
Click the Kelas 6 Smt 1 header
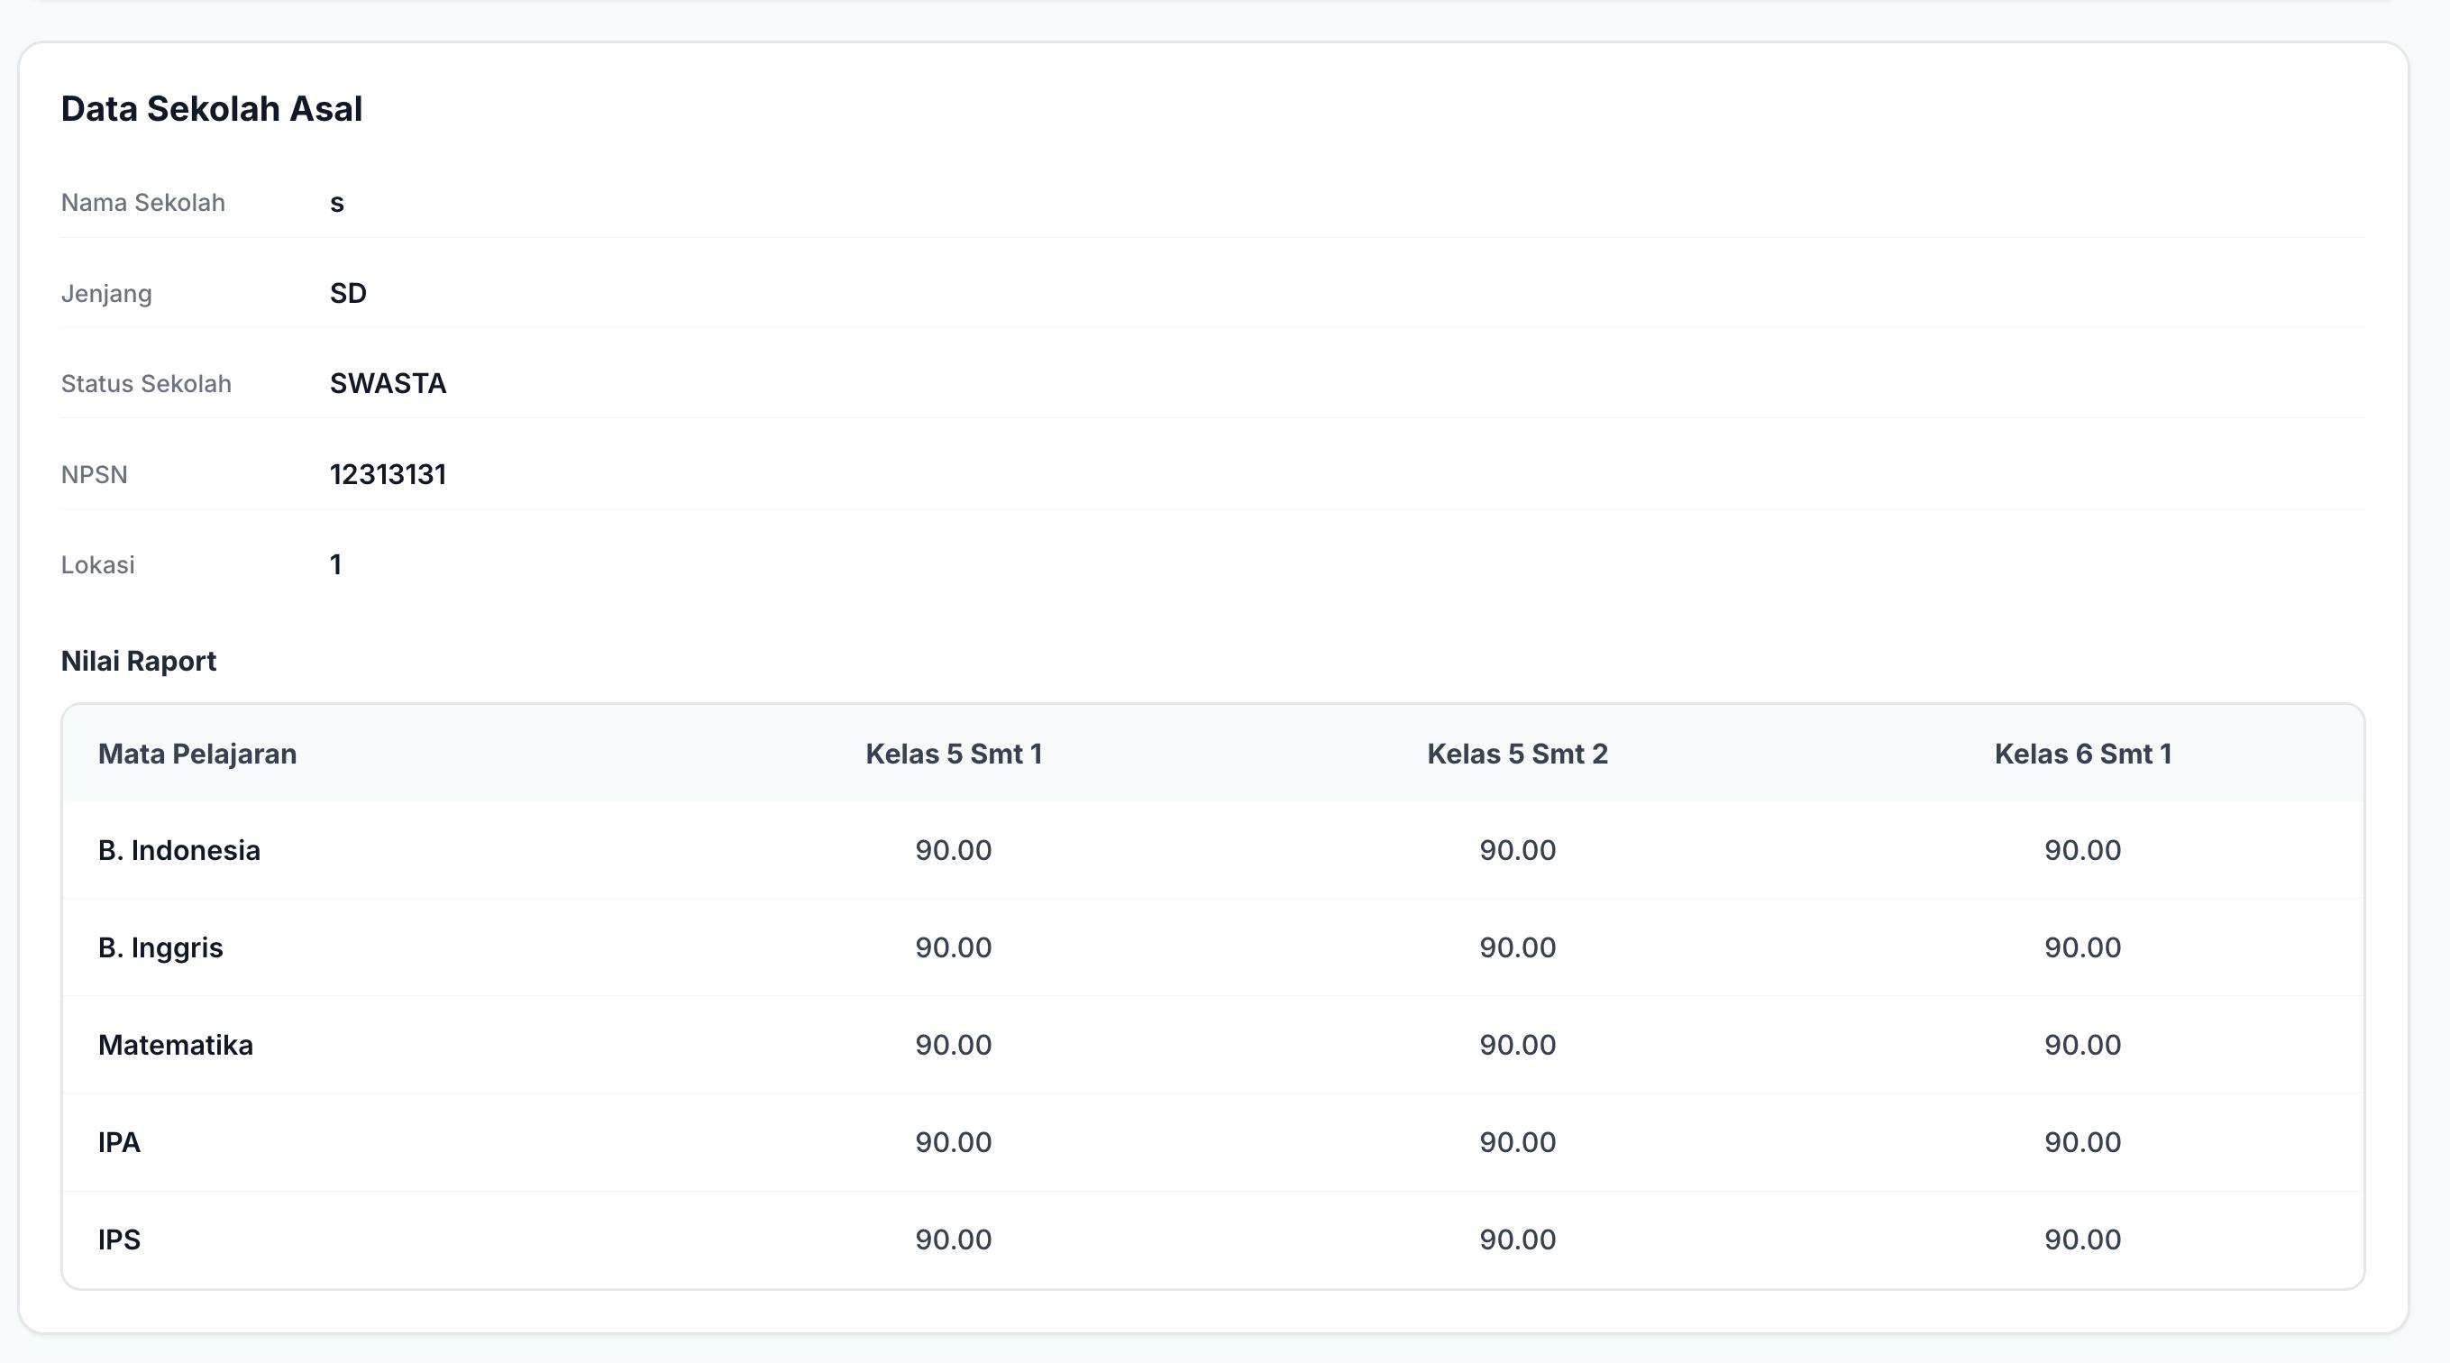click(2083, 755)
